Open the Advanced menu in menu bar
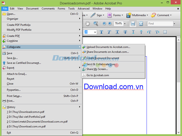This screenshot has height=136, width=182. click(84, 9)
